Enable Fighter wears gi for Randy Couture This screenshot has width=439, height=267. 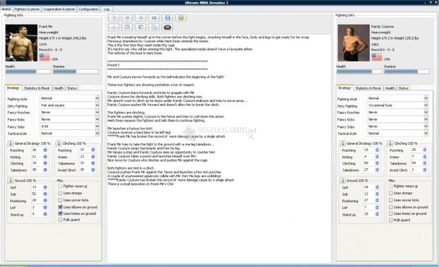[391, 186]
